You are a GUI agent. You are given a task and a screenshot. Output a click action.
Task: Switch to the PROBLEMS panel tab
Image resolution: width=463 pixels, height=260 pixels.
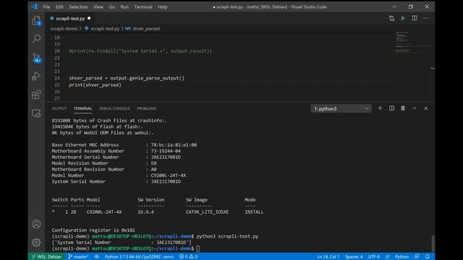click(x=146, y=108)
